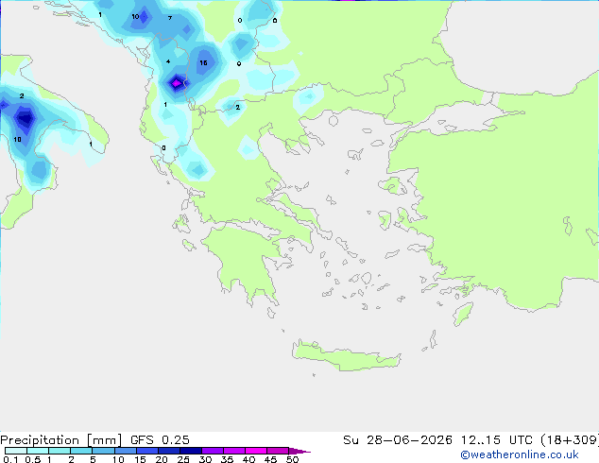Pick the 15–20 mm legend color box
This screenshot has height=463, width=599.
pos(146,451)
